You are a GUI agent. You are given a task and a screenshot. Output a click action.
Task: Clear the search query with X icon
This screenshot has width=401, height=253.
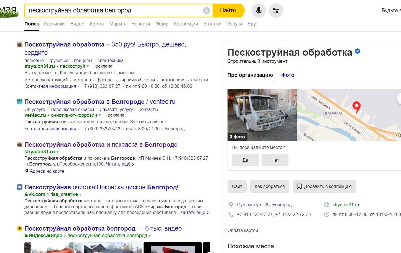(206, 10)
